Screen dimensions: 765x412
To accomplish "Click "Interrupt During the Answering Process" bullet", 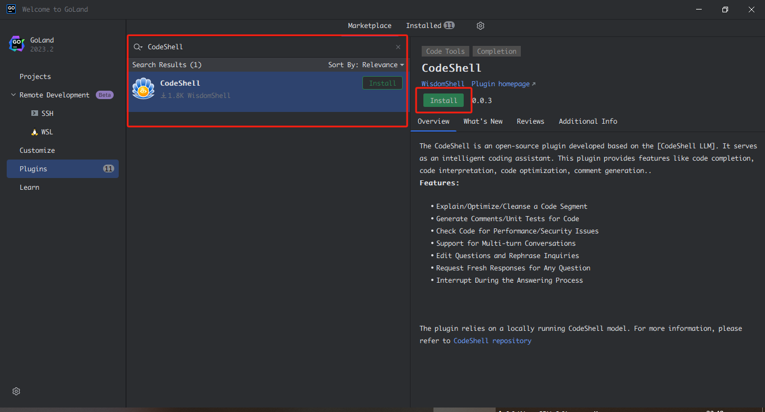I will 510,280.
